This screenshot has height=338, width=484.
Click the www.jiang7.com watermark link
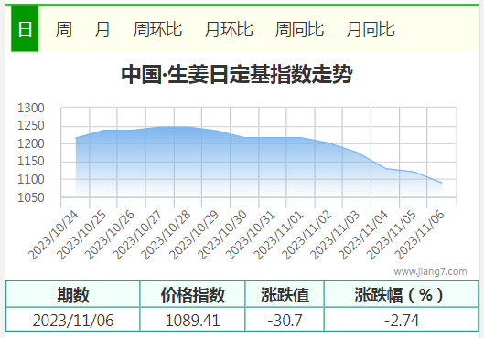pyautogui.click(x=430, y=271)
